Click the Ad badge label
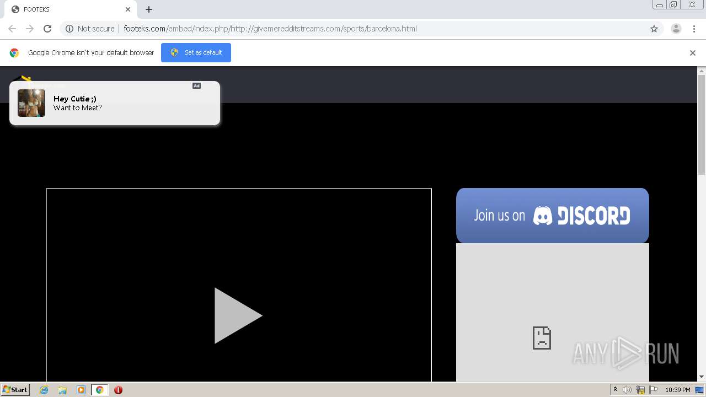This screenshot has width=706, height=397. [x=196, y=85]
